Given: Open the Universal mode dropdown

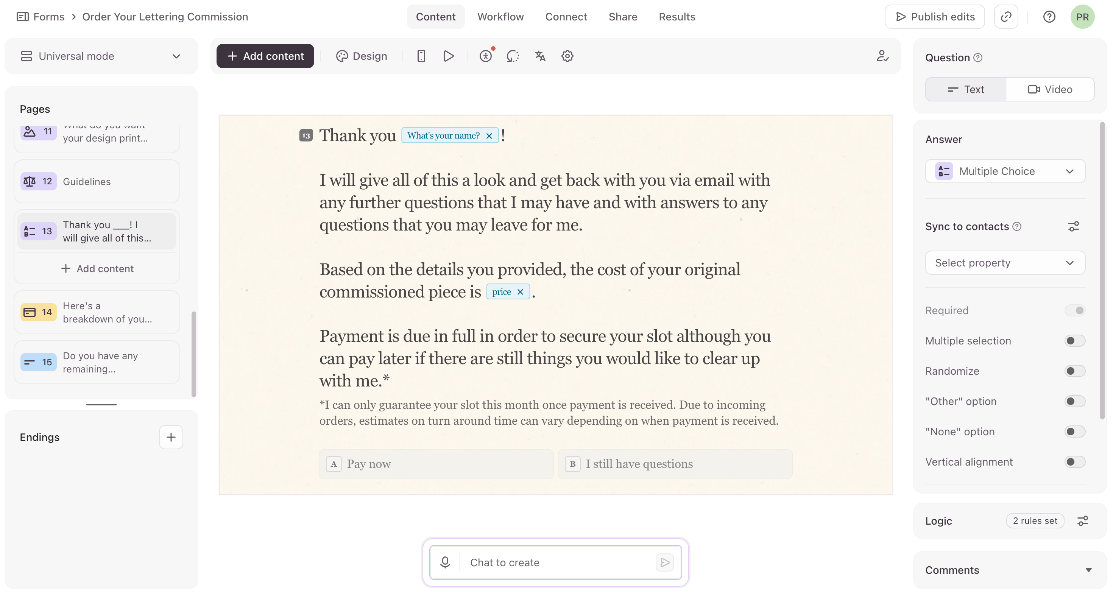Looking at the screenshot, I should coord(101,56).
